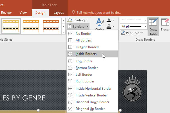Open the Shading paint bucket tool
Screen dimensions: 170x113
point(70,20)
